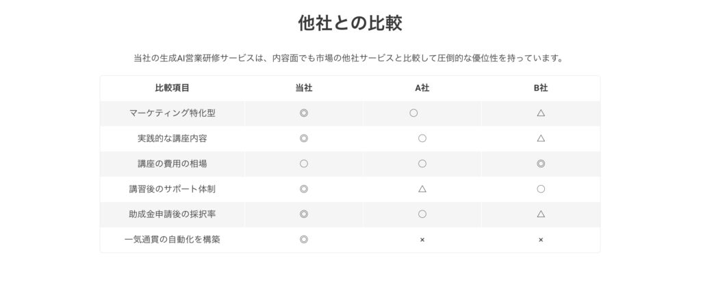Click the triangle for 講習後のサポート体制 under A社
This screenshot has height=293, width=701.
[x=422, y=189]
